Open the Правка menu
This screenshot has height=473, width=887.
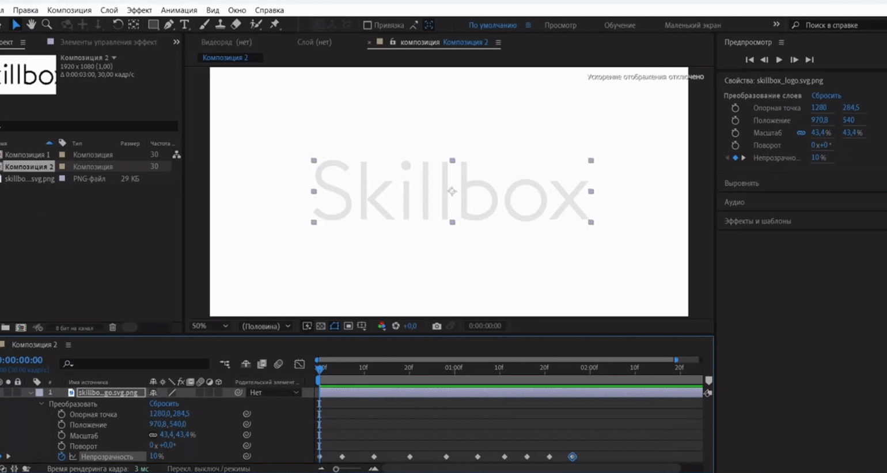click(x=25, y=10)
